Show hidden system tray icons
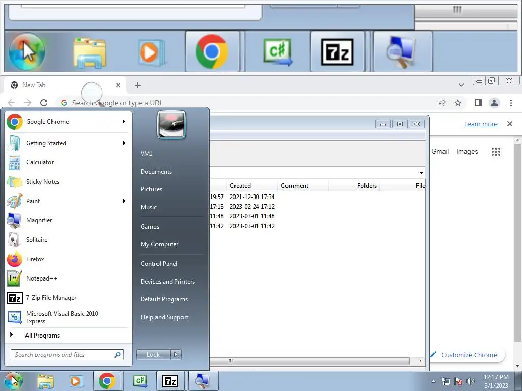Viewport: 522px width, 391px height. (433, 381)
